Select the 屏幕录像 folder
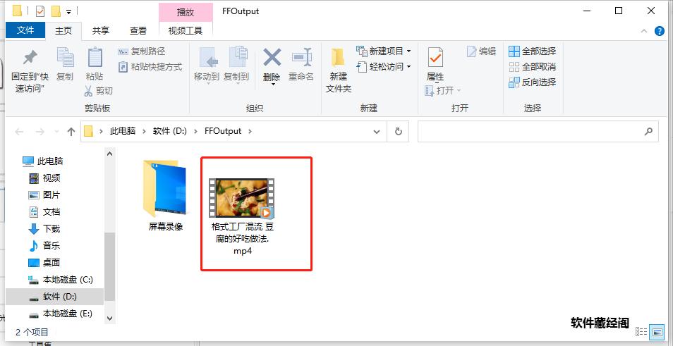 click(166, 195)
